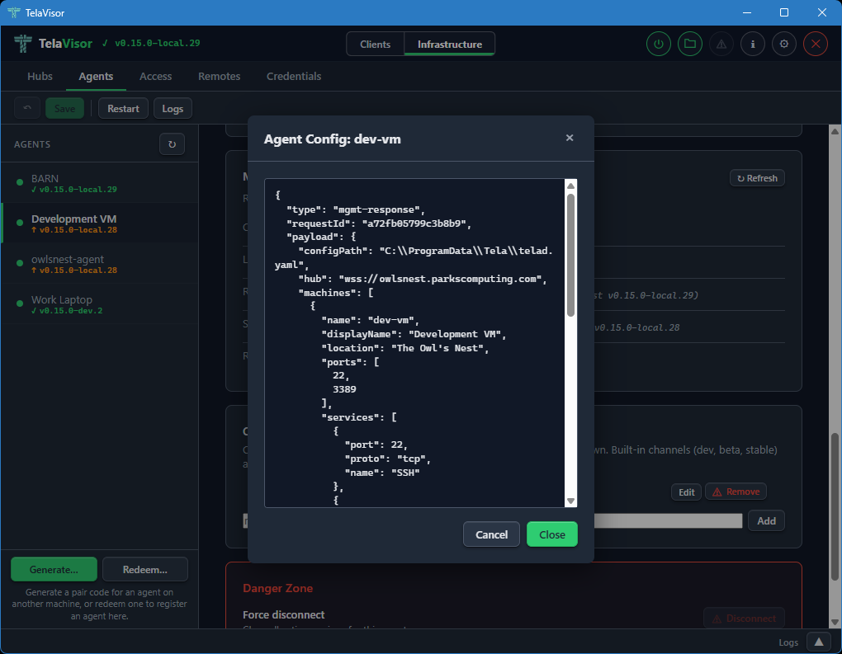Open settings gear icon
Image resolution: width=842 pixels, height=654 pixels.
pyautogui.click(x=784, y=44)
